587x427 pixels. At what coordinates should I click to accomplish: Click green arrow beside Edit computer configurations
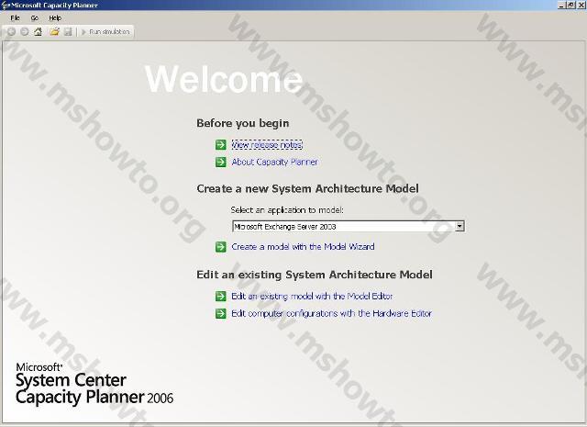click(221, 313)
